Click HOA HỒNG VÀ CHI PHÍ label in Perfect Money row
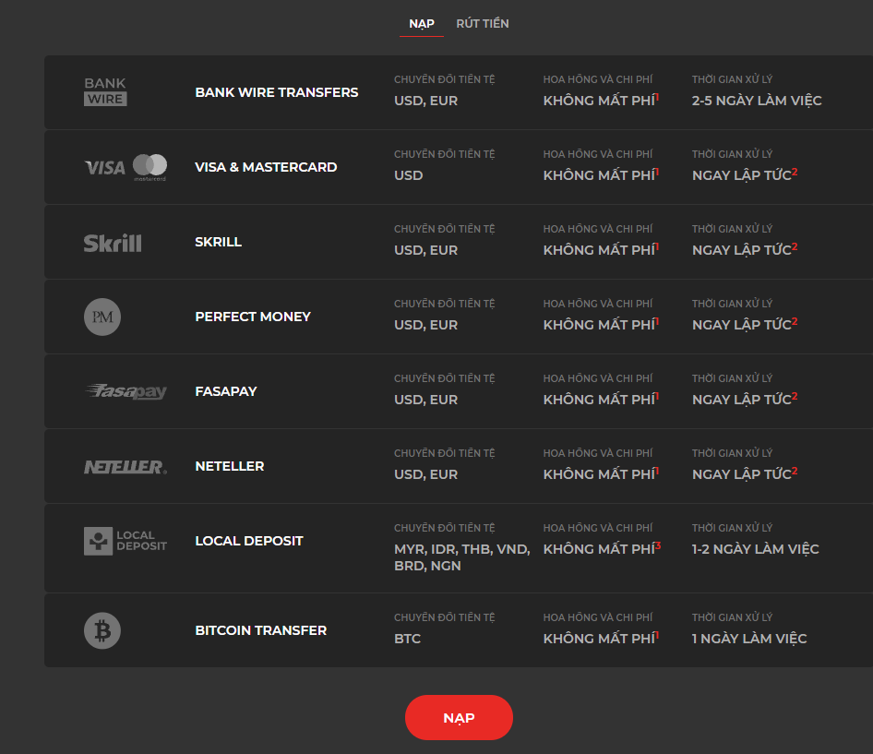This screenshot has width=873, height=754. 598,304
